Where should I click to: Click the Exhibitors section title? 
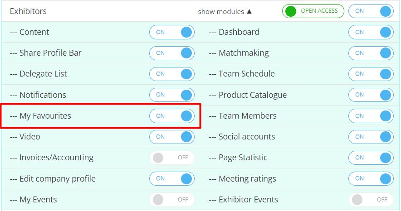pos(28,11)
